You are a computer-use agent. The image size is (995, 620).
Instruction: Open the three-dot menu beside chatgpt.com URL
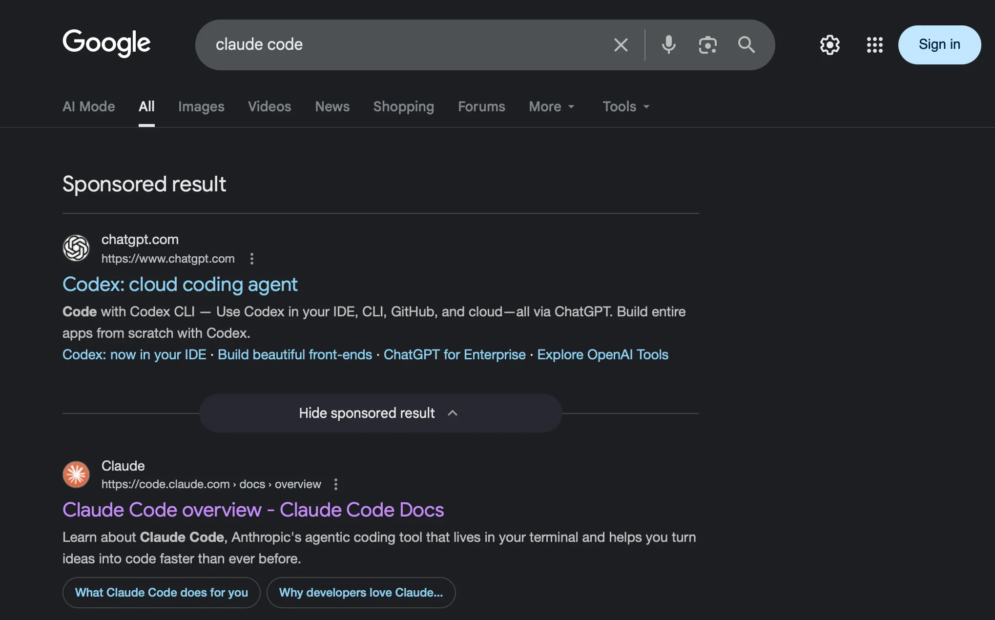point(252,259)
